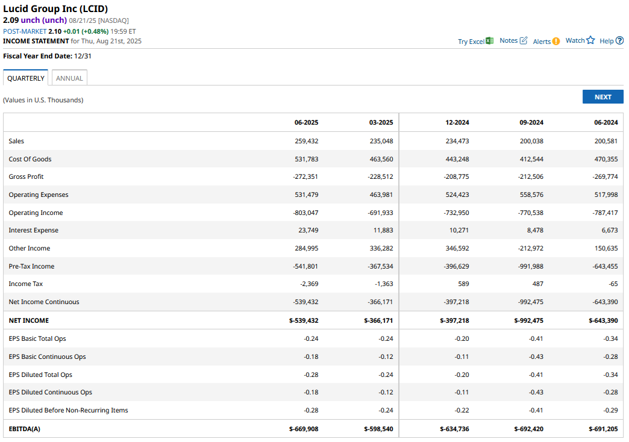Image resolution: width=629 pixels, height=442 pixels.
Task: Click EBITDA(A) value $-669,908
Action: [304, 429]
